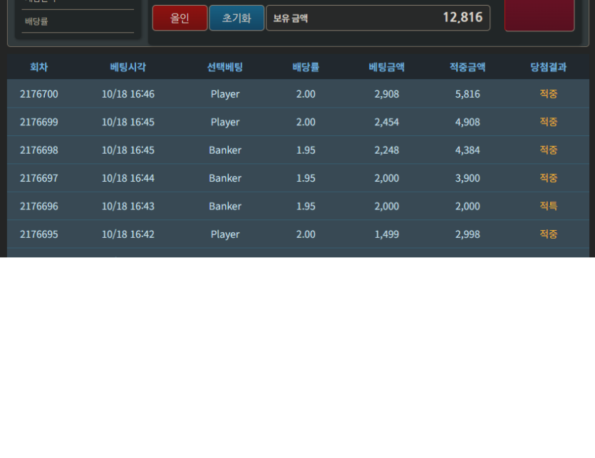The image size is (595, 458).
Task: Click the 적중 result in row 2176695
Action: 548,234
